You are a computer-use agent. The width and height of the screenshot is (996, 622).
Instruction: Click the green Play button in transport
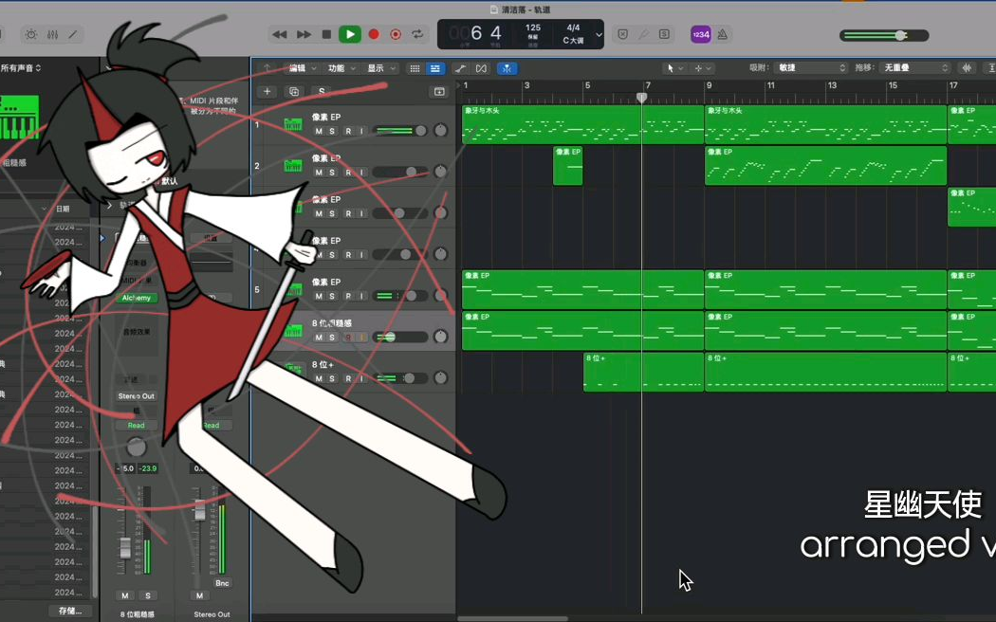pyautogui.click(x=350, y=34)
